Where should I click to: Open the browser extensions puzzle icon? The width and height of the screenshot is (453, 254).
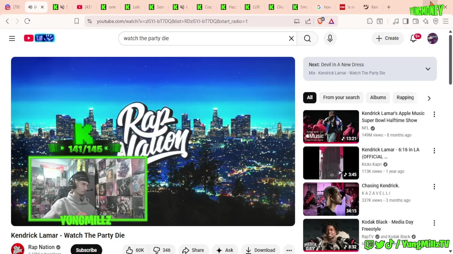[370, 21]
